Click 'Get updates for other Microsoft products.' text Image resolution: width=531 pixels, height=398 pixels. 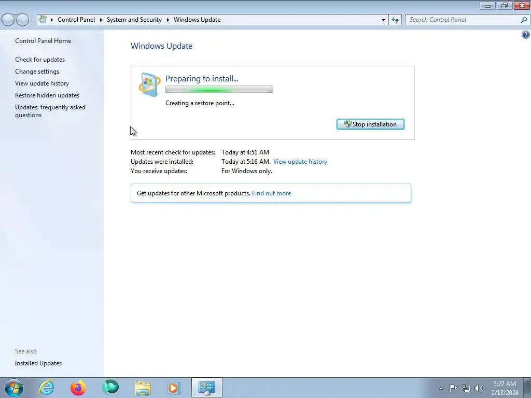click(193, 193)
